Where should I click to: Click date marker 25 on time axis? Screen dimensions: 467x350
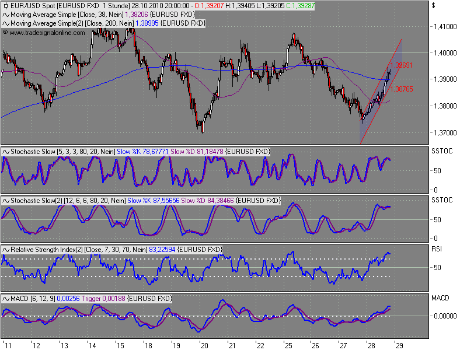pyautogui.click(x=288, y=346)
